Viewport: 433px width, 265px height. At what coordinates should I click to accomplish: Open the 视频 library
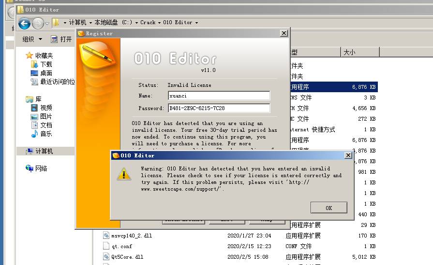click(46, 108)
